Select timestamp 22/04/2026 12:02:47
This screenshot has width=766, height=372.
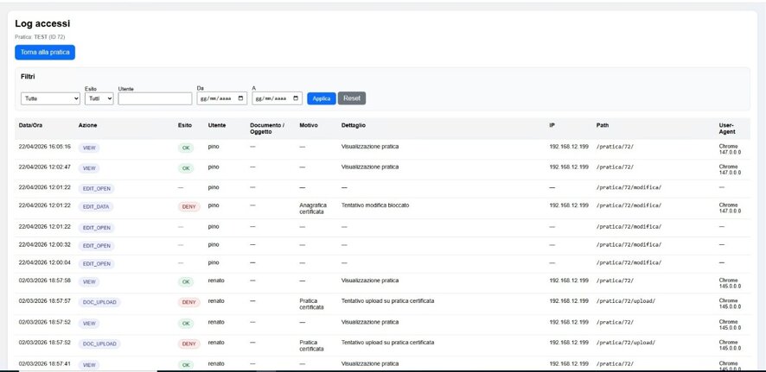point(44,167)
